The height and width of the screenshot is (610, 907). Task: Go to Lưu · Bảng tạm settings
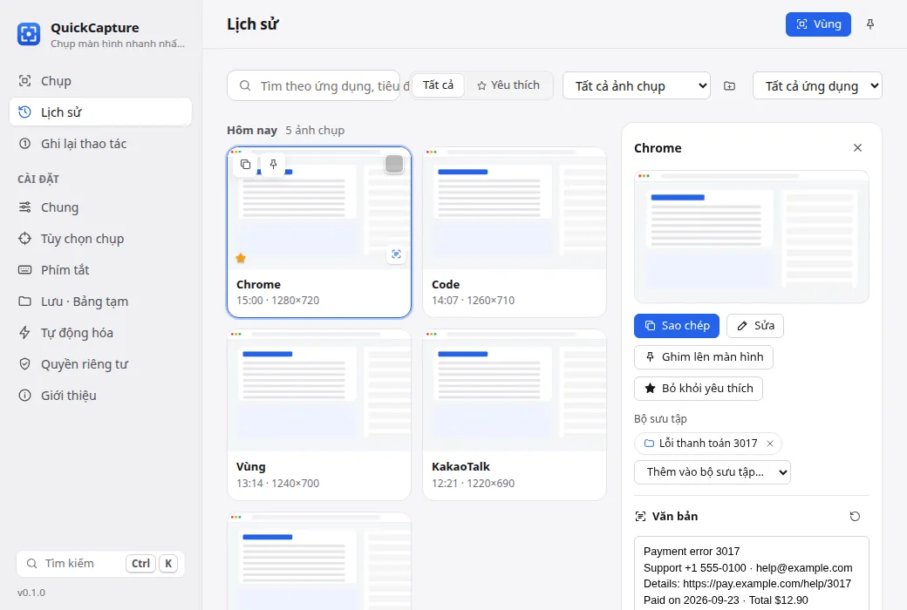(100, 302)
